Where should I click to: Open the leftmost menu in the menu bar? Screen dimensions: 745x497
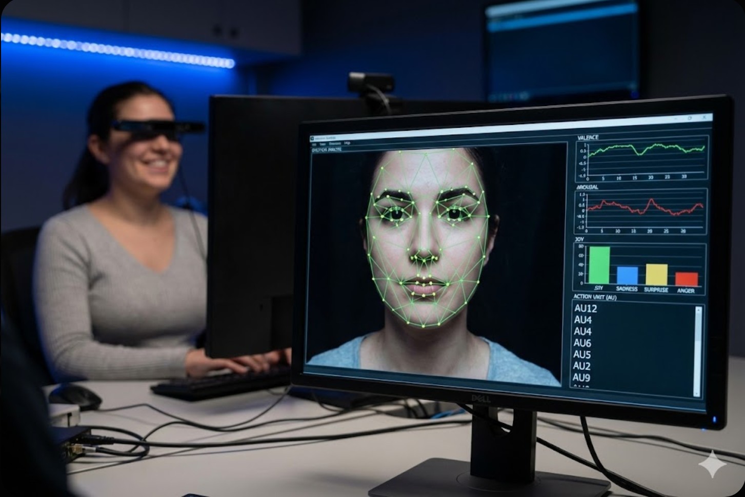(314, 144)
